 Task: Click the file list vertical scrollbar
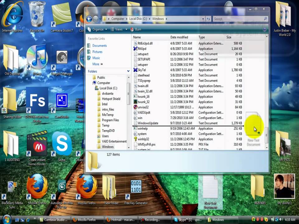pos(267,93)
